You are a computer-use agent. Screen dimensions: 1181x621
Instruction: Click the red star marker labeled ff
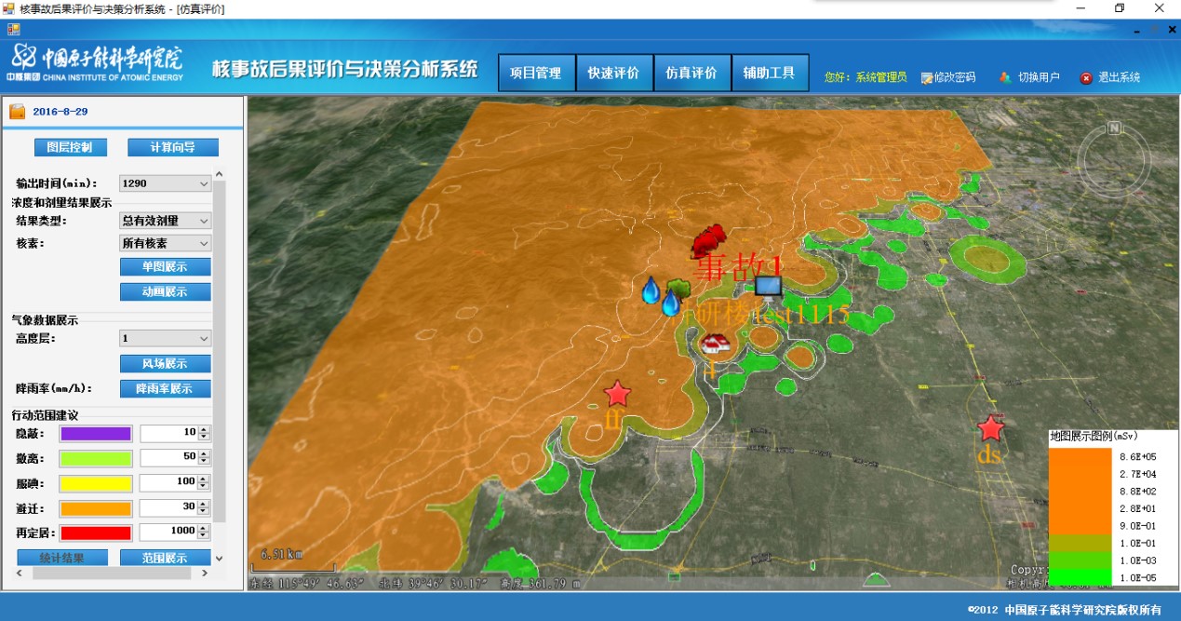[616, 394]
